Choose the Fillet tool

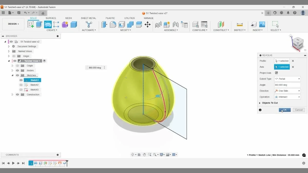point(113,24)
